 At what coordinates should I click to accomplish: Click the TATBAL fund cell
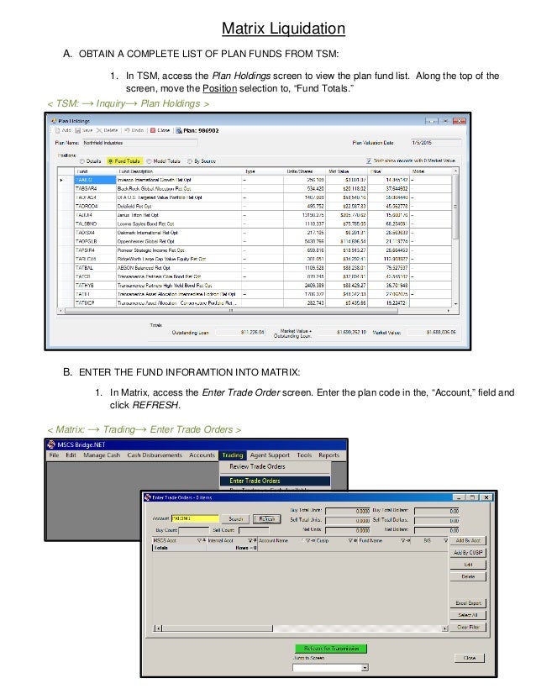pos(95,268)
